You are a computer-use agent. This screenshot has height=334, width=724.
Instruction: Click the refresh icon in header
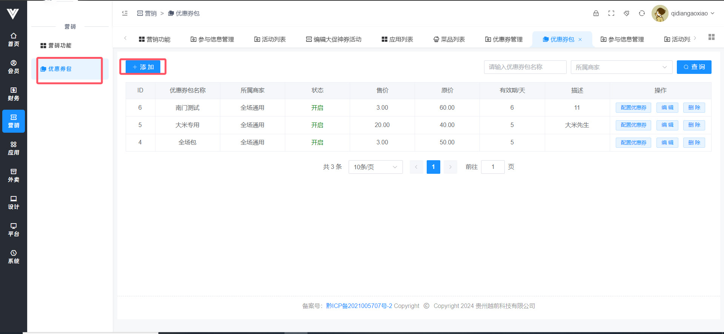[642, 13]
